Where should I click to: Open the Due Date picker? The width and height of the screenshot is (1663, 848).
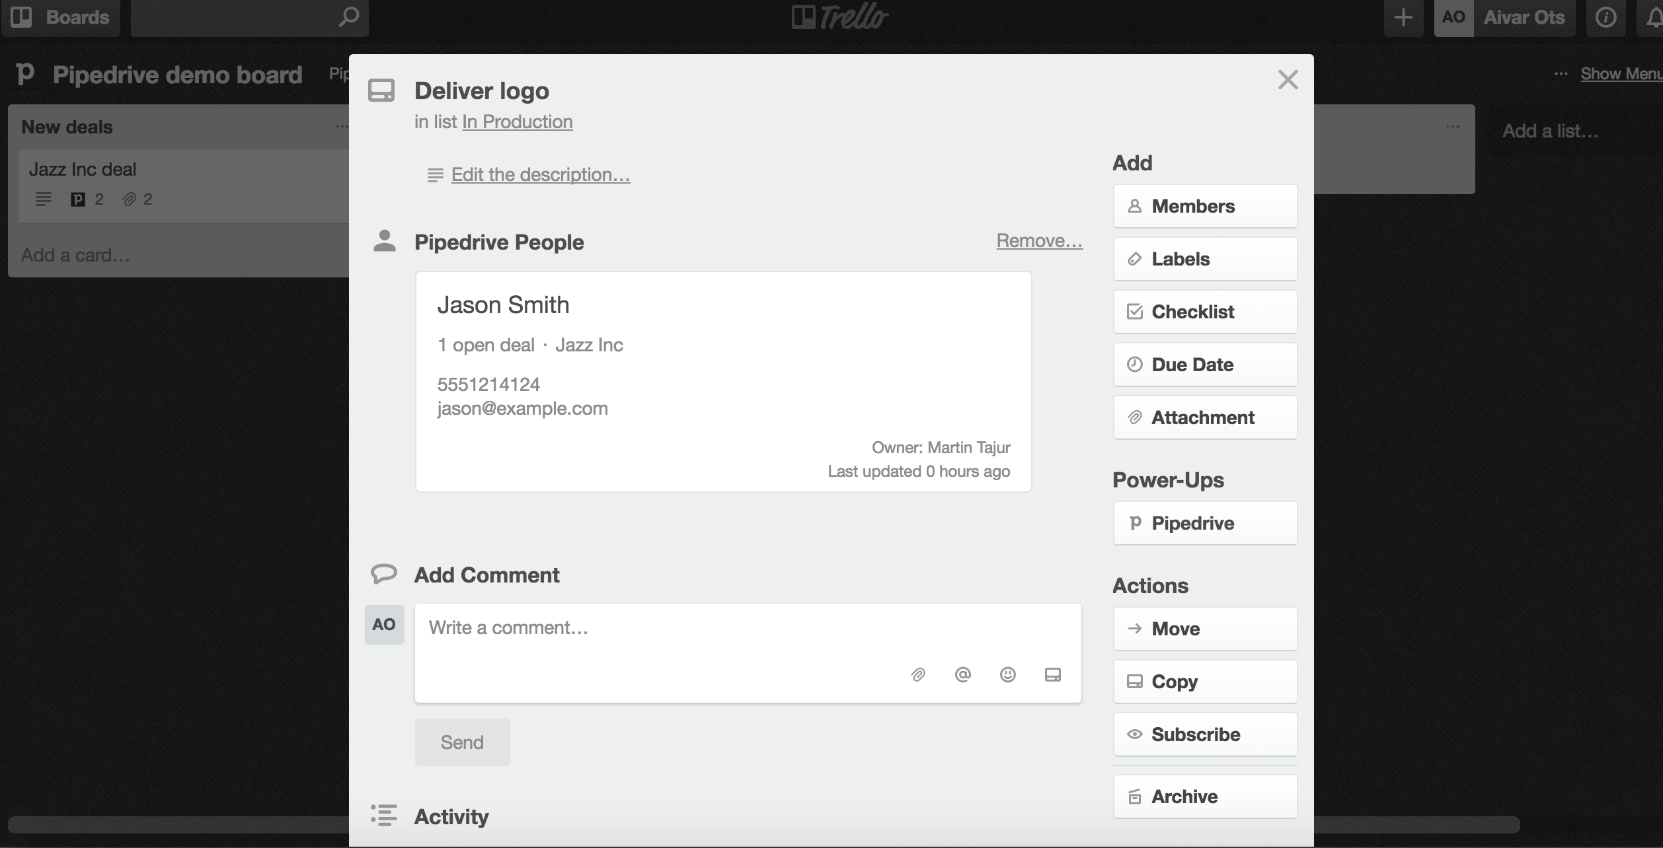[x=1205, y=365]
